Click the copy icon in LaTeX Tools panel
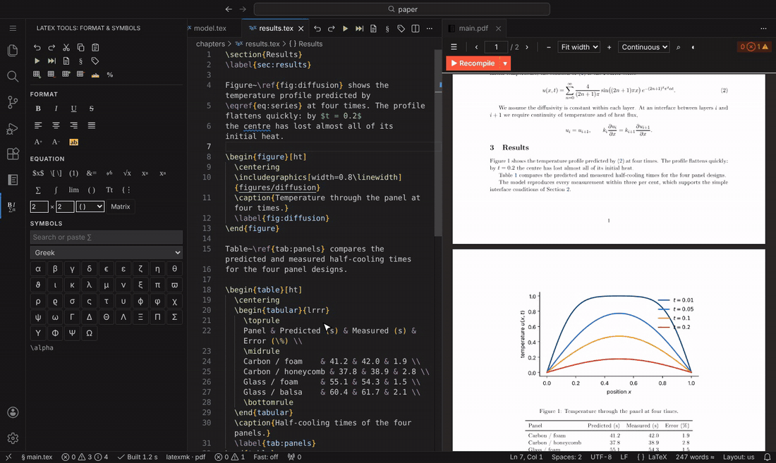 [x=80, y=47]
